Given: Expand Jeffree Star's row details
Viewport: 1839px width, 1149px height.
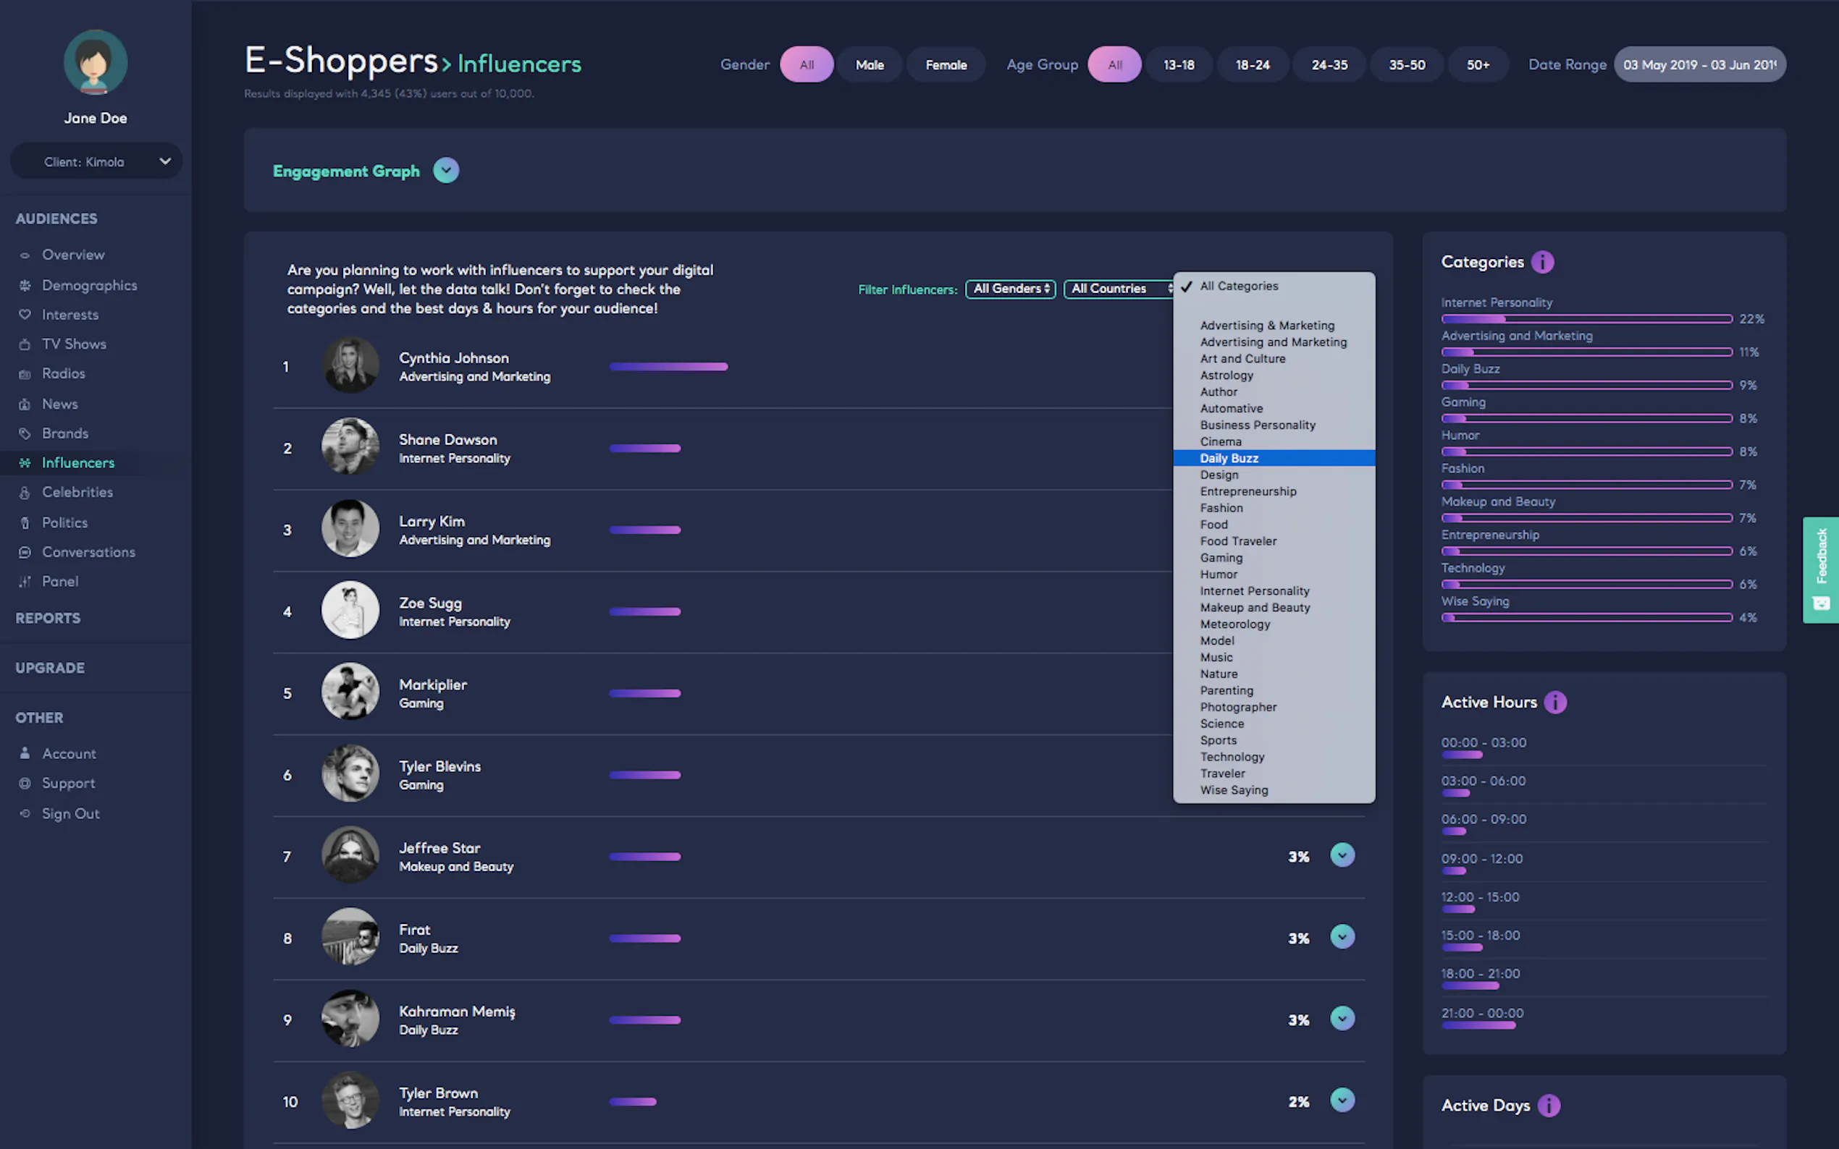Looking at the screenshot, I should [1342, 856].
